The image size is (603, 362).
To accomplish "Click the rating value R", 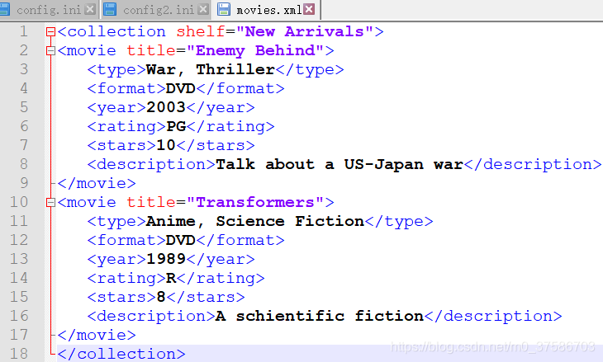I will (x=171, y=278).
